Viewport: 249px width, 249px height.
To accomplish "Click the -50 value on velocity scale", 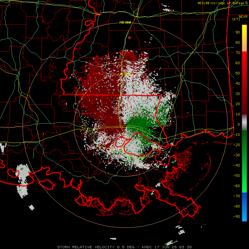I will (x=237, y=176).
